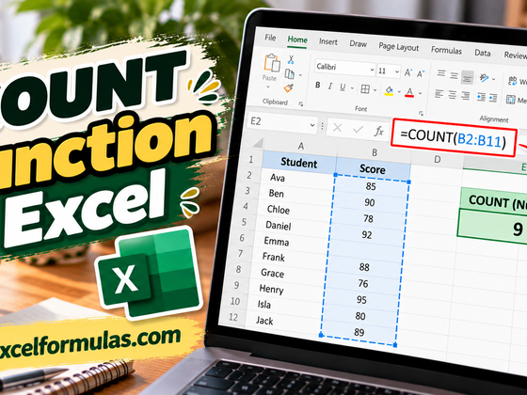This screenshot has width=527, height=395.
Task: Confirm formula entry checkmark icon
Action: click(359, 129)
